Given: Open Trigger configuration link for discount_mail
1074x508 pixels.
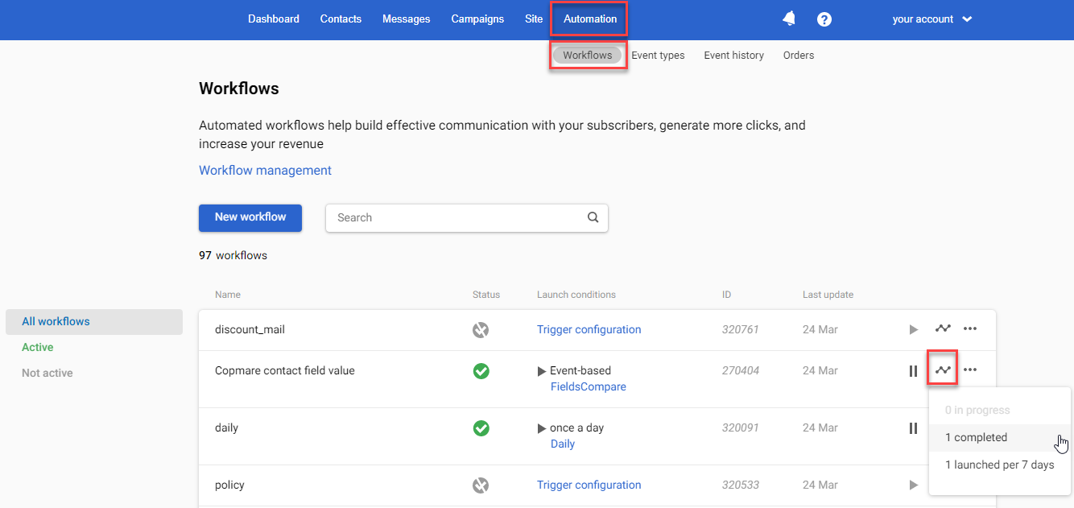Looking at the screenshot, I should click(x=589, y=329).
